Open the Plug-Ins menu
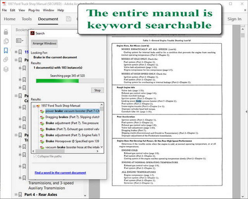 pyautogui.click(x=34, y=10)
